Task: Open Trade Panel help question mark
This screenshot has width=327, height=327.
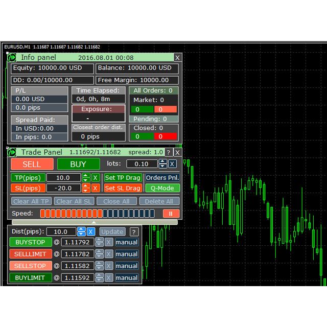Action: [169, 152]
